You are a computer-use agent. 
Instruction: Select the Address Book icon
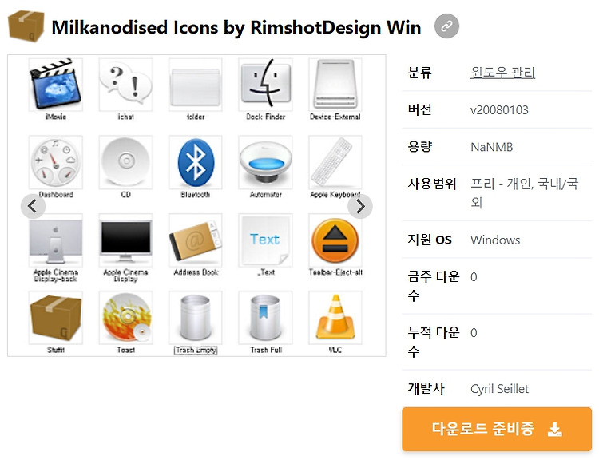point(196,240)
